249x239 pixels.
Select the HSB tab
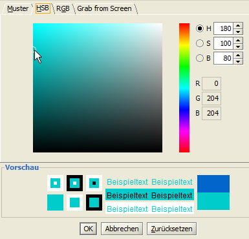click(43, 8)
